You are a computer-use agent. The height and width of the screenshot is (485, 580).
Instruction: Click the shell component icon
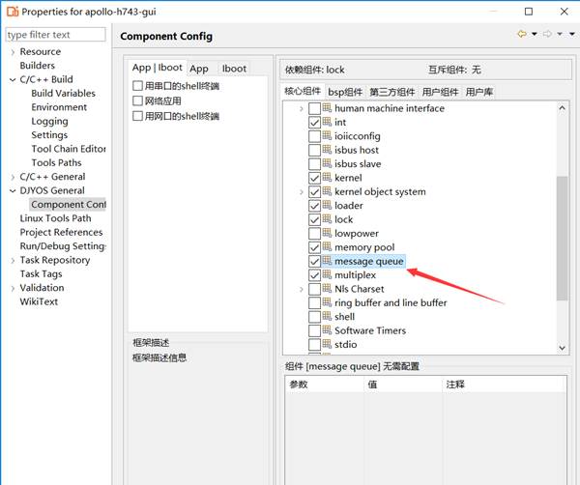coord(328,317)
